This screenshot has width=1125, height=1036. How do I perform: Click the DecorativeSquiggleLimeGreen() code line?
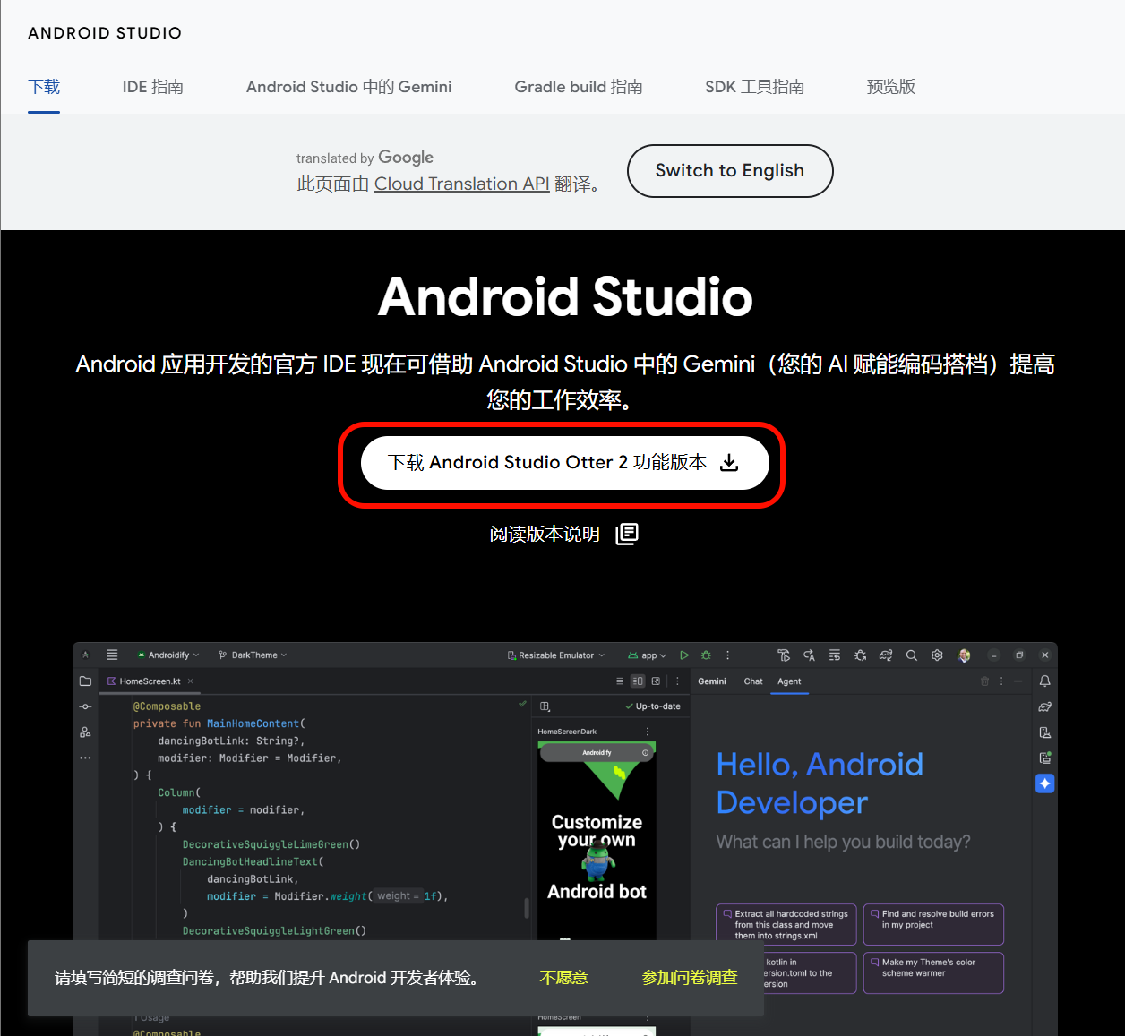[271, 844]
